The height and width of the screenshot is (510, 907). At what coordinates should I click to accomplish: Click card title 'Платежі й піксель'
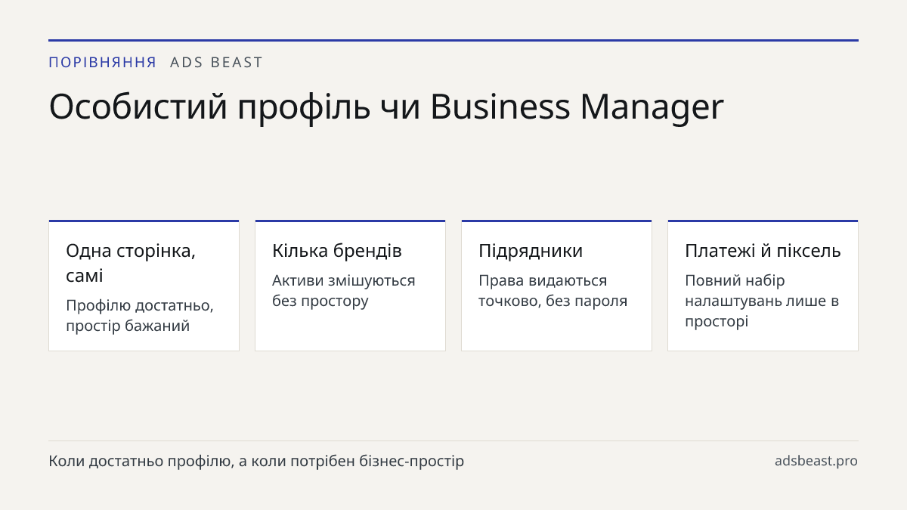pyautogui.click(x=763, y=251)
